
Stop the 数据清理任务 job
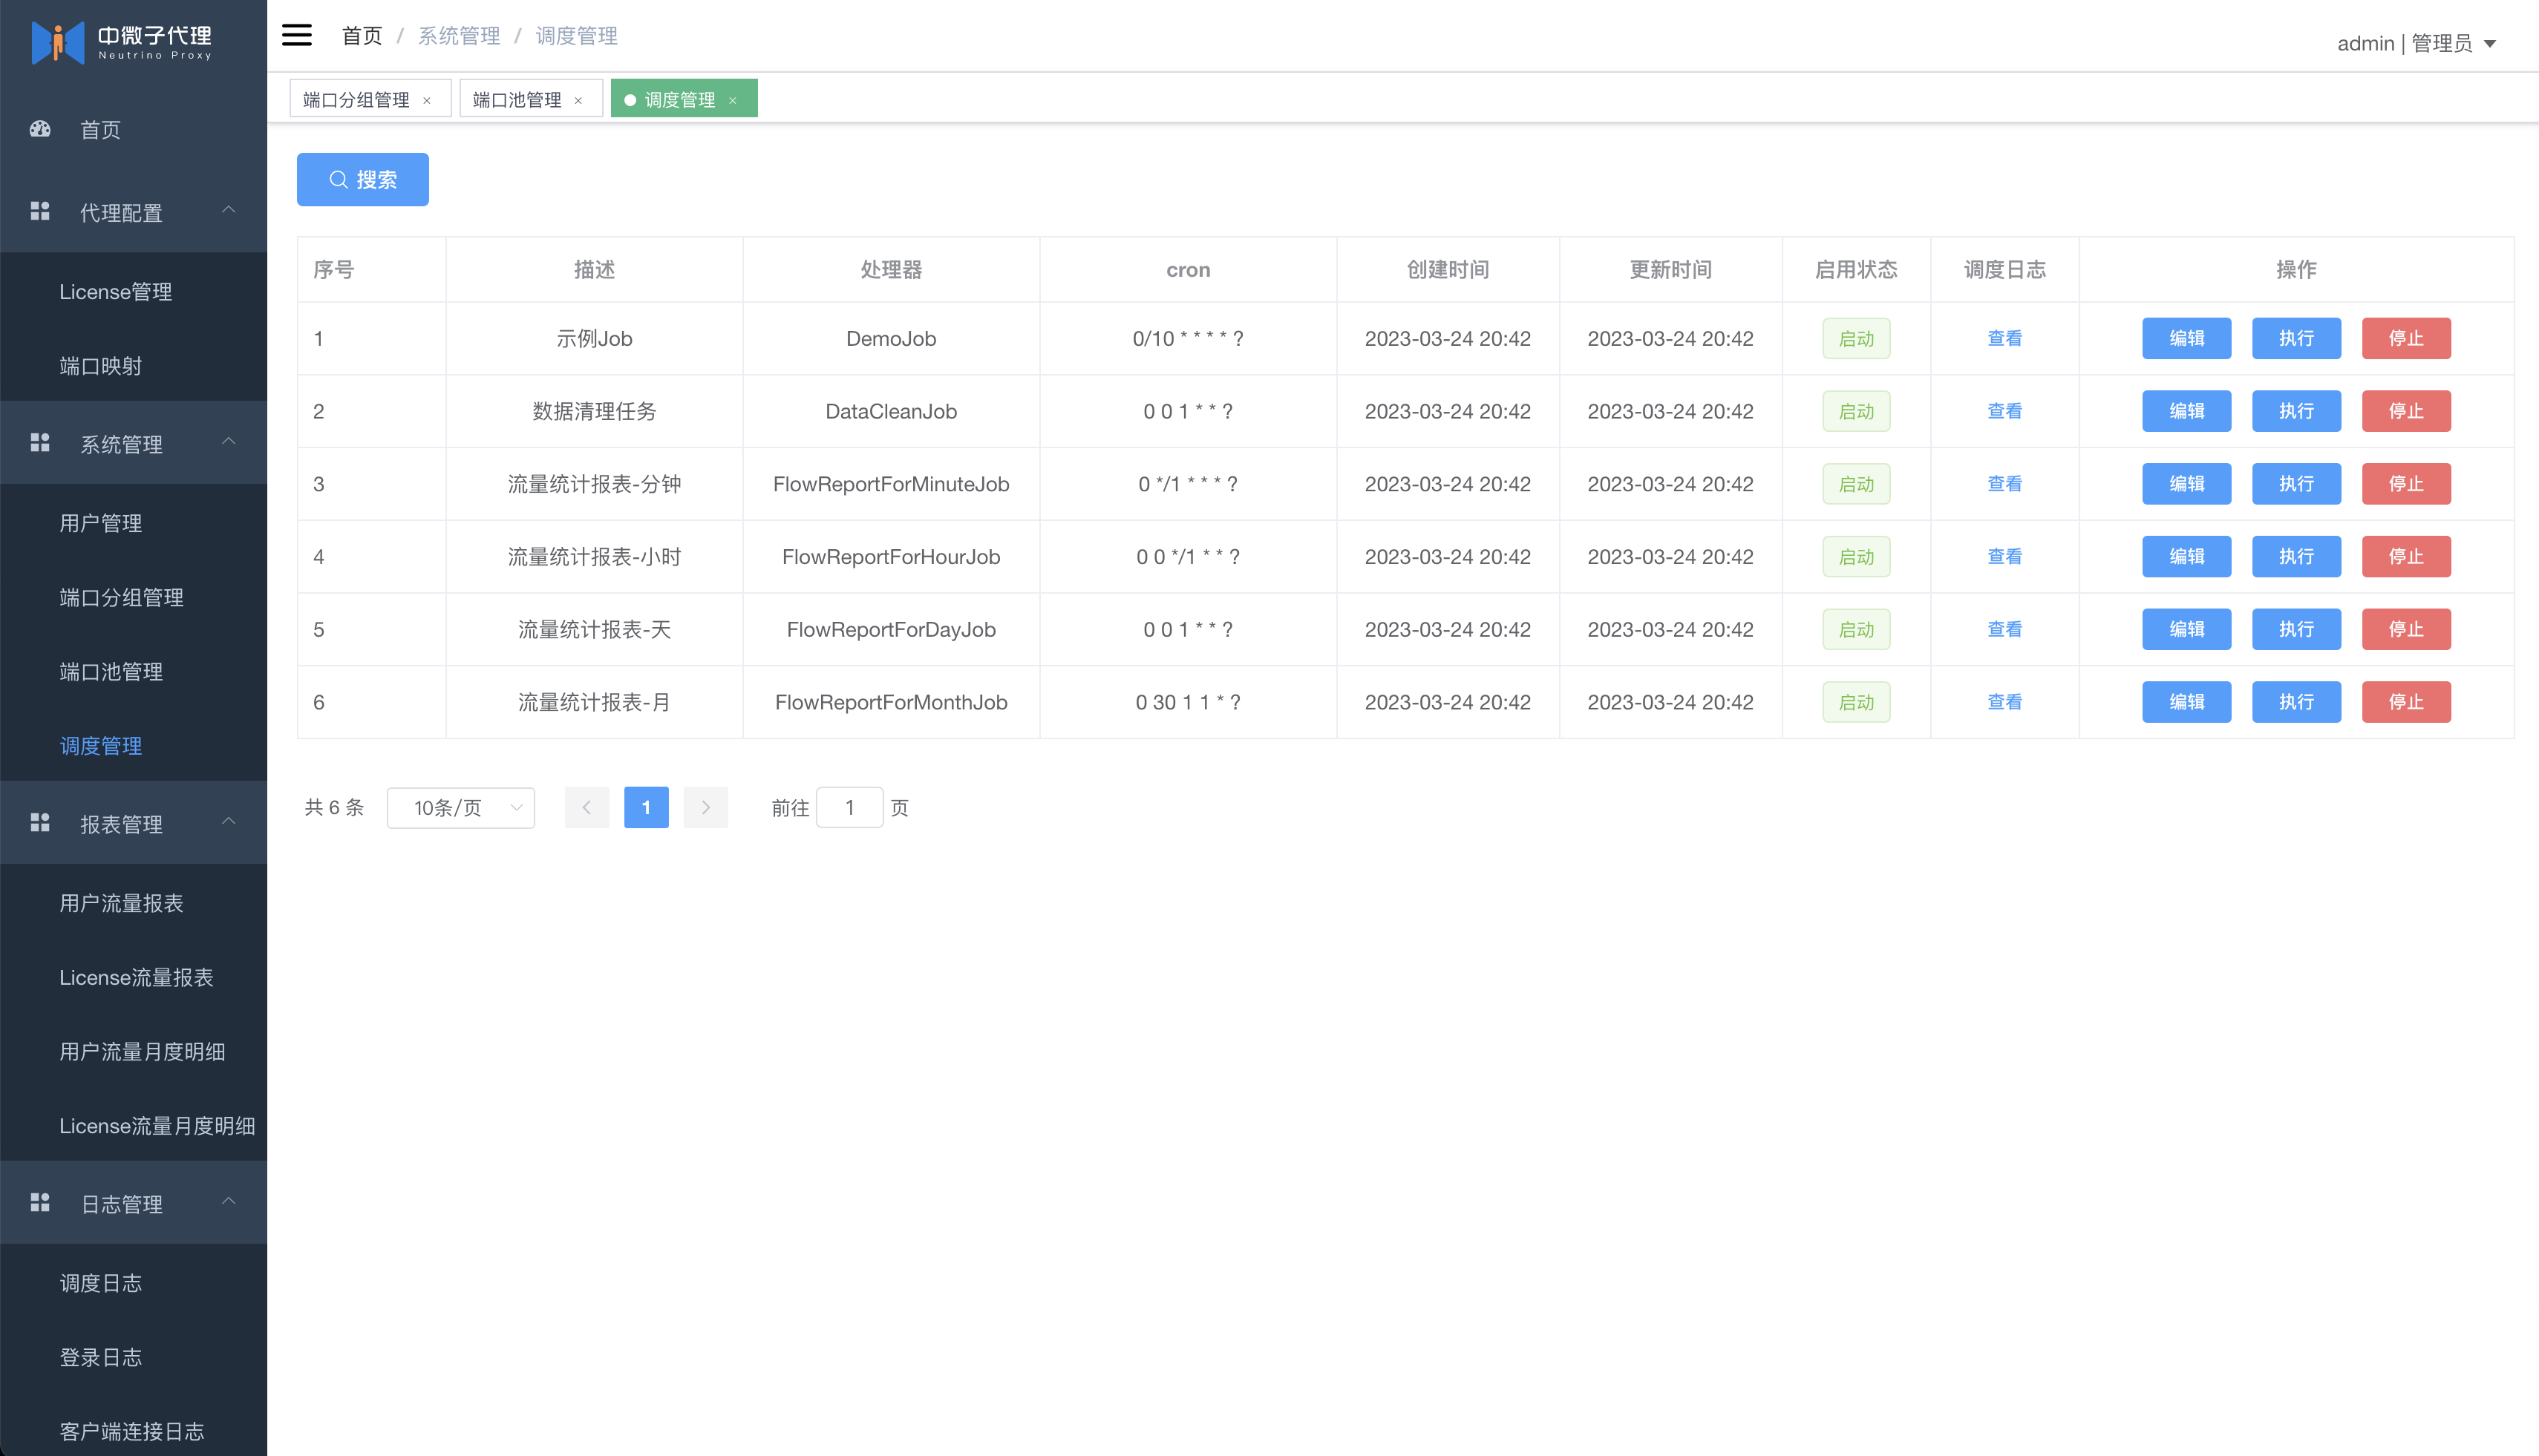click(x=2407, y=411)
